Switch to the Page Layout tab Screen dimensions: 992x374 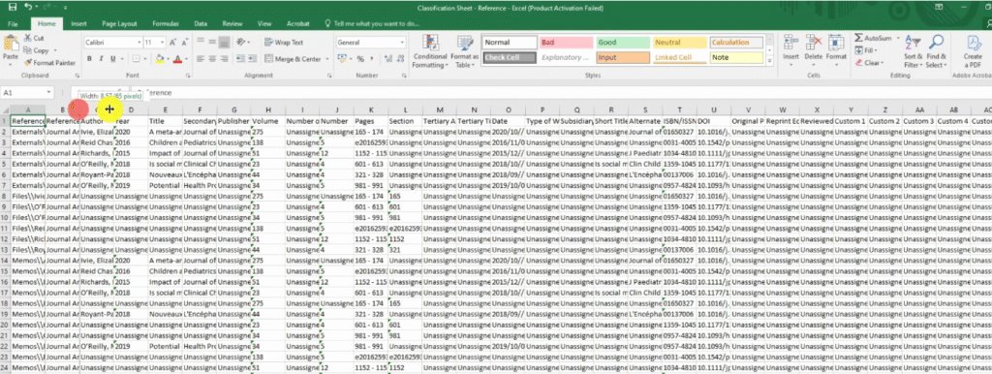(119, 23)
